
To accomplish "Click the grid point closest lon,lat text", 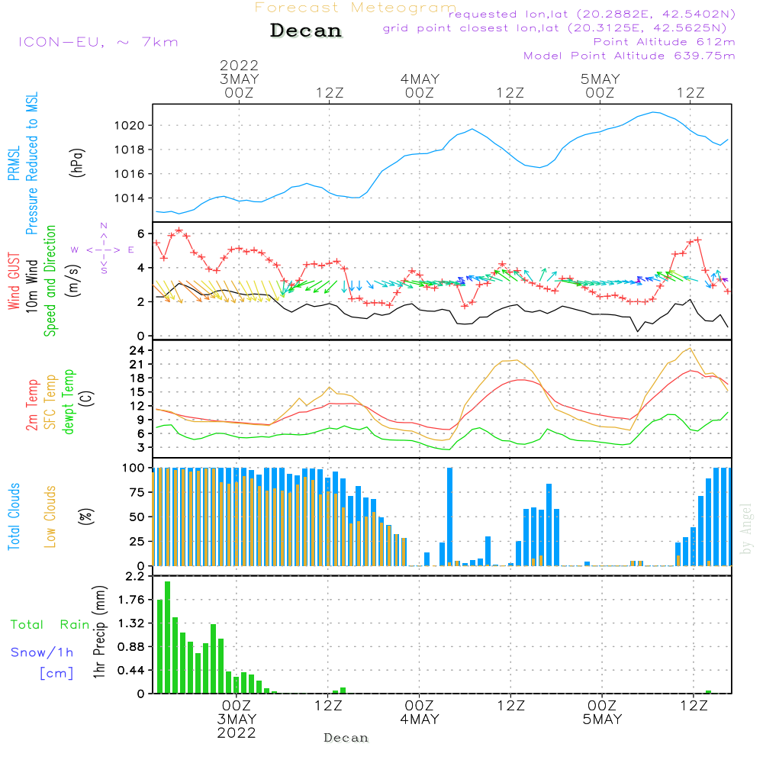I will tap(554, 28).
